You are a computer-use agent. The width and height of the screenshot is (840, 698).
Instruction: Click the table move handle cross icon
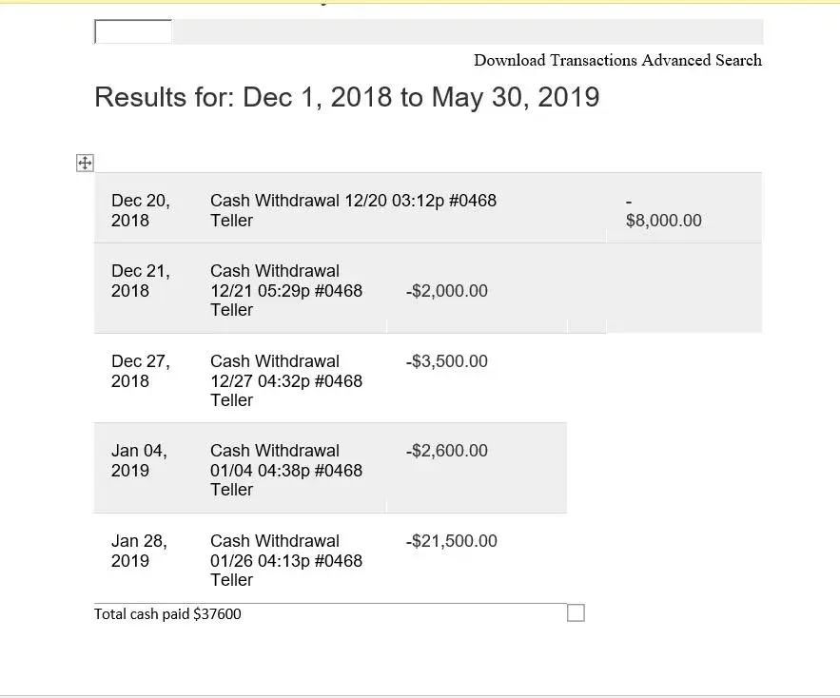[85, 164]
